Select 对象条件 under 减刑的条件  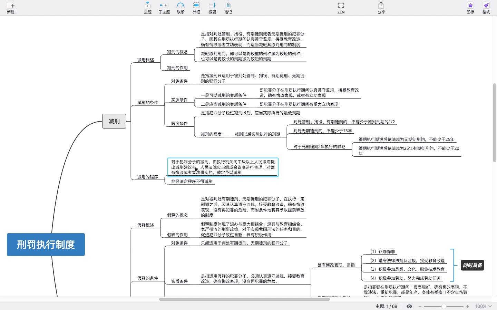(x=179, y=81)
